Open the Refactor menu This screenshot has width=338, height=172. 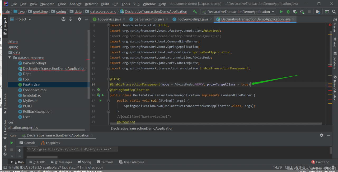91,4
